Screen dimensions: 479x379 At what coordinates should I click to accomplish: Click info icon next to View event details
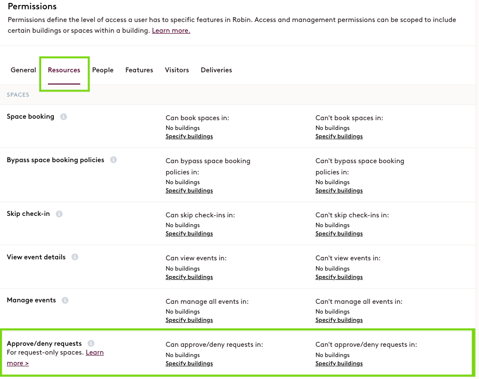pyautogui.click(x=75, y=257)
